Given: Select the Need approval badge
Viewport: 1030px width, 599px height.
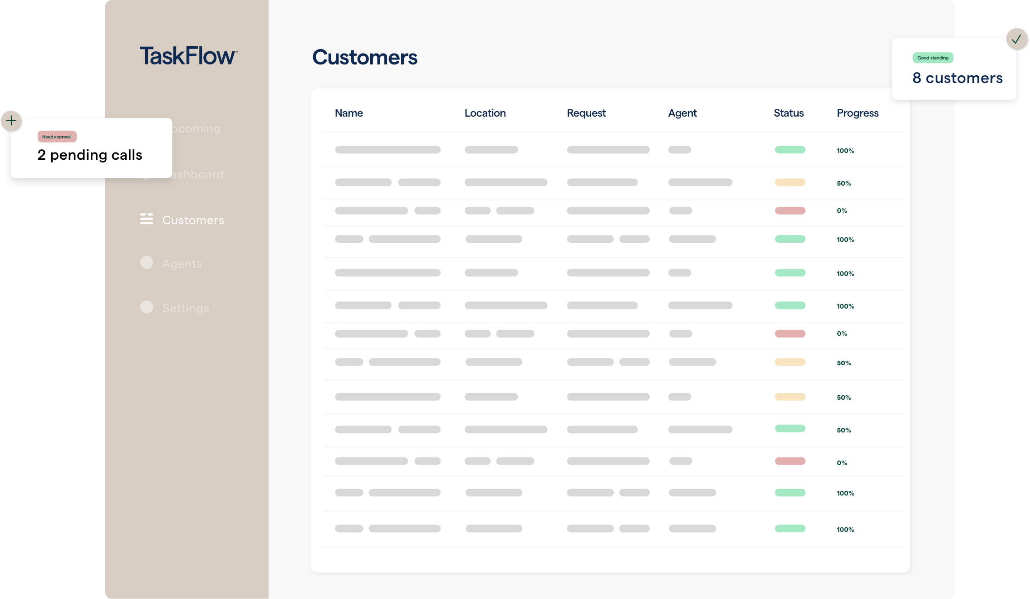Looking at the screenshot, I should click(x=57, y=136).
